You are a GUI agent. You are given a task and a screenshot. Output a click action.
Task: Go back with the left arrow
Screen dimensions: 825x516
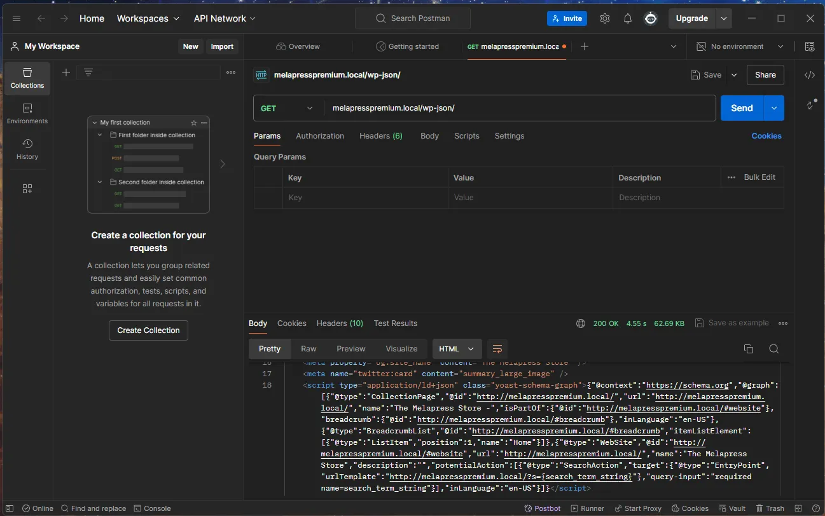(41, 18)
